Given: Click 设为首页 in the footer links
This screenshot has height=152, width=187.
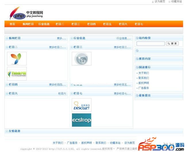Looking at the screenshot, I should point(129,143).
